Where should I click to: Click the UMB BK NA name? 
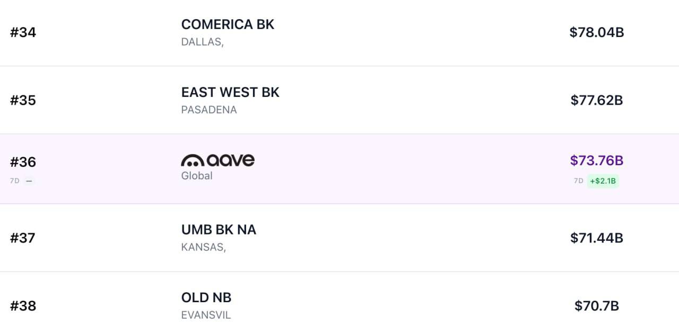point(219,230)
